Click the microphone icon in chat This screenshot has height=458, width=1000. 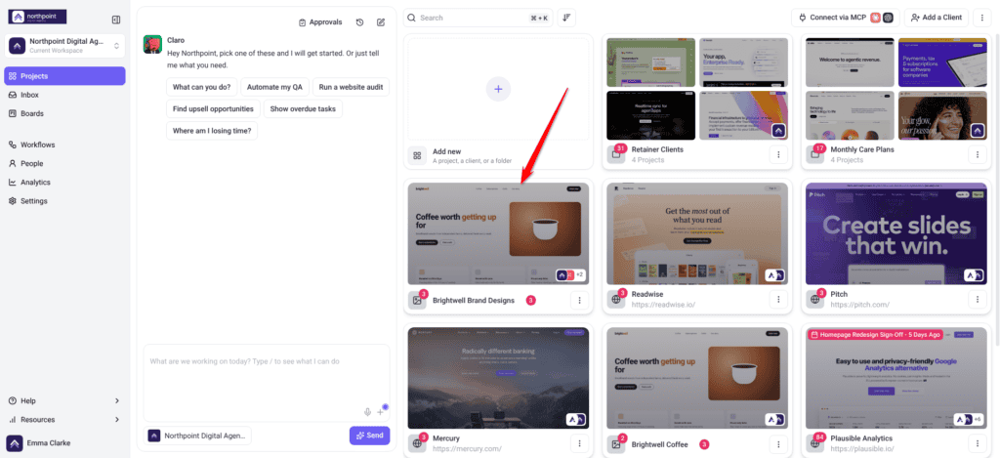point(367,412)
